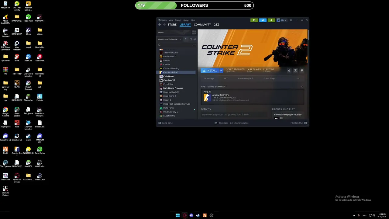
Task: Sort library by recent activity clock icon
Action: (x=191, y=39)
